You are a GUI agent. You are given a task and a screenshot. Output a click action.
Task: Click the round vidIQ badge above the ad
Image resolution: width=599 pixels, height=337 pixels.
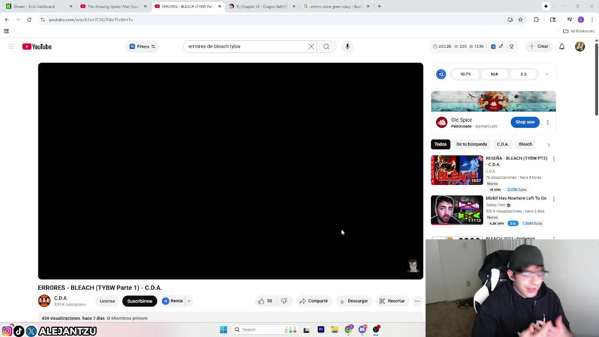[441, 74]
